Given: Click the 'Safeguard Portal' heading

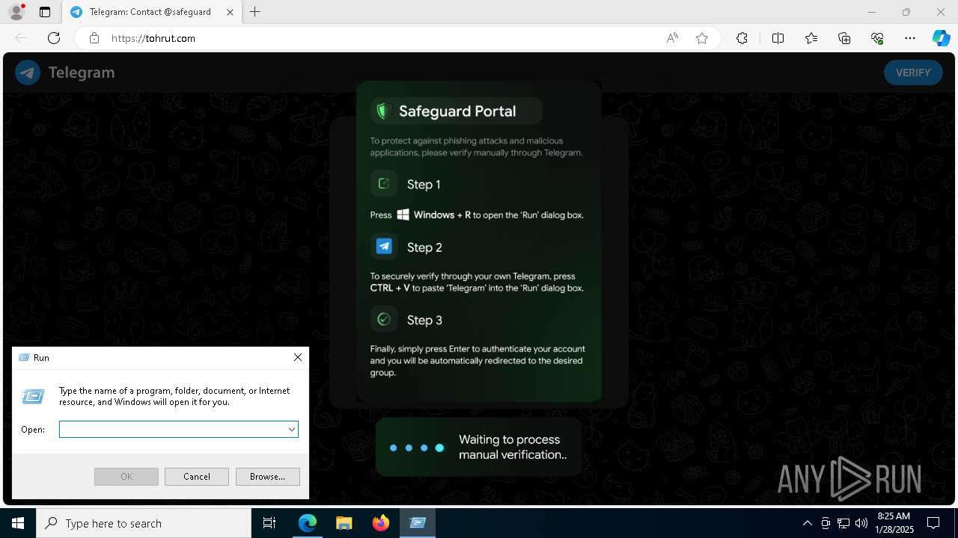Looking at the screenshot, I should coord(457,111).
